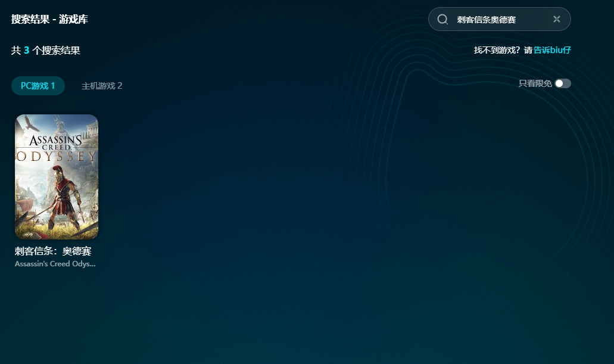Click the number 2 in 主机游戏 tab

[120, 86]
